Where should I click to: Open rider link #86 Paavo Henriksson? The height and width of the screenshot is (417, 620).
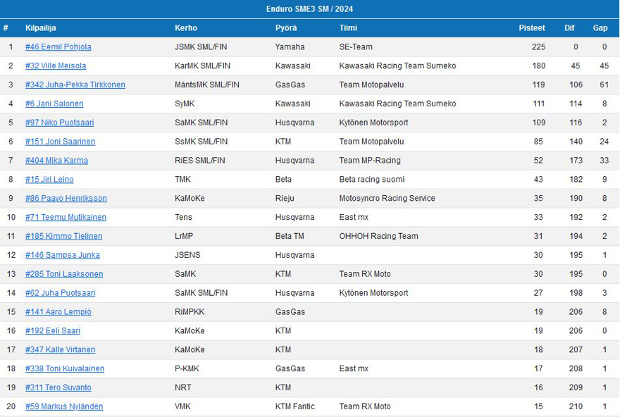66,199
